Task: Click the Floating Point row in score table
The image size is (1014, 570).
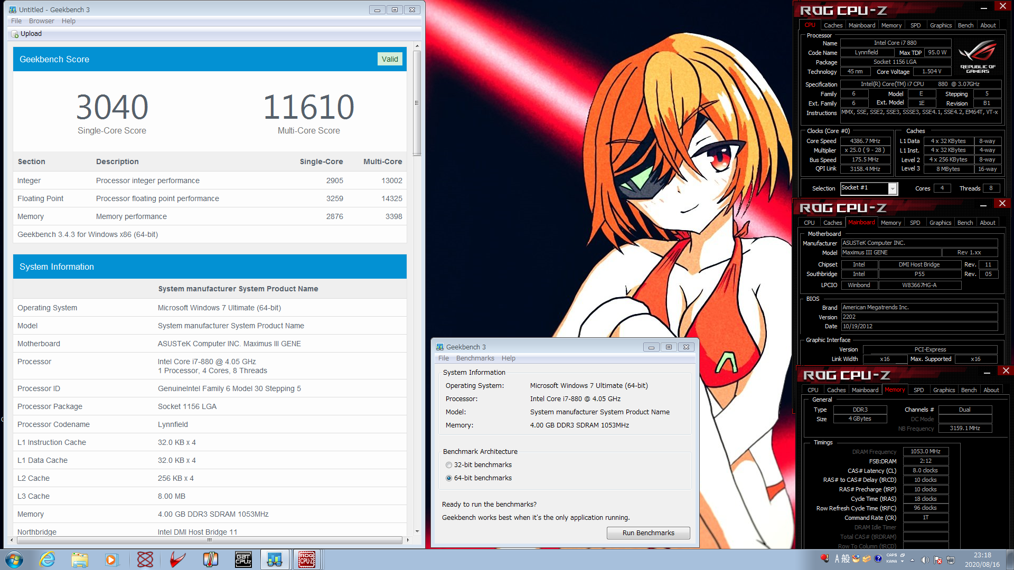Action: click(210, 198)
